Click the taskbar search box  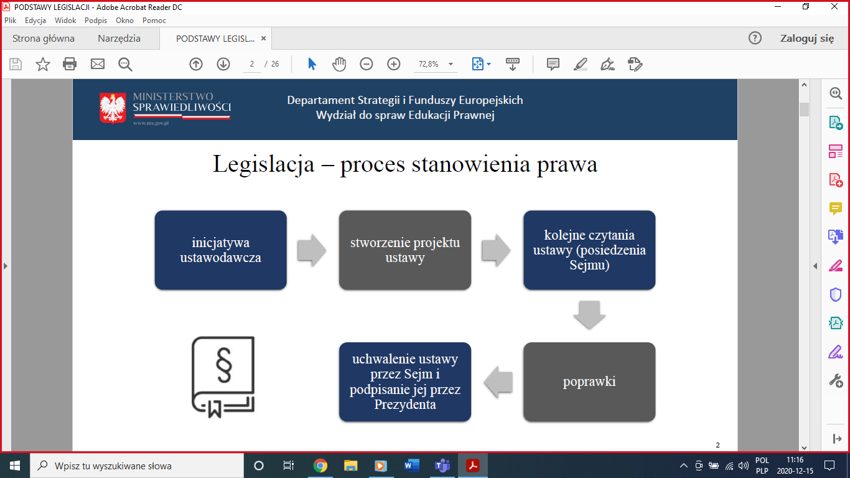point(137,466)
